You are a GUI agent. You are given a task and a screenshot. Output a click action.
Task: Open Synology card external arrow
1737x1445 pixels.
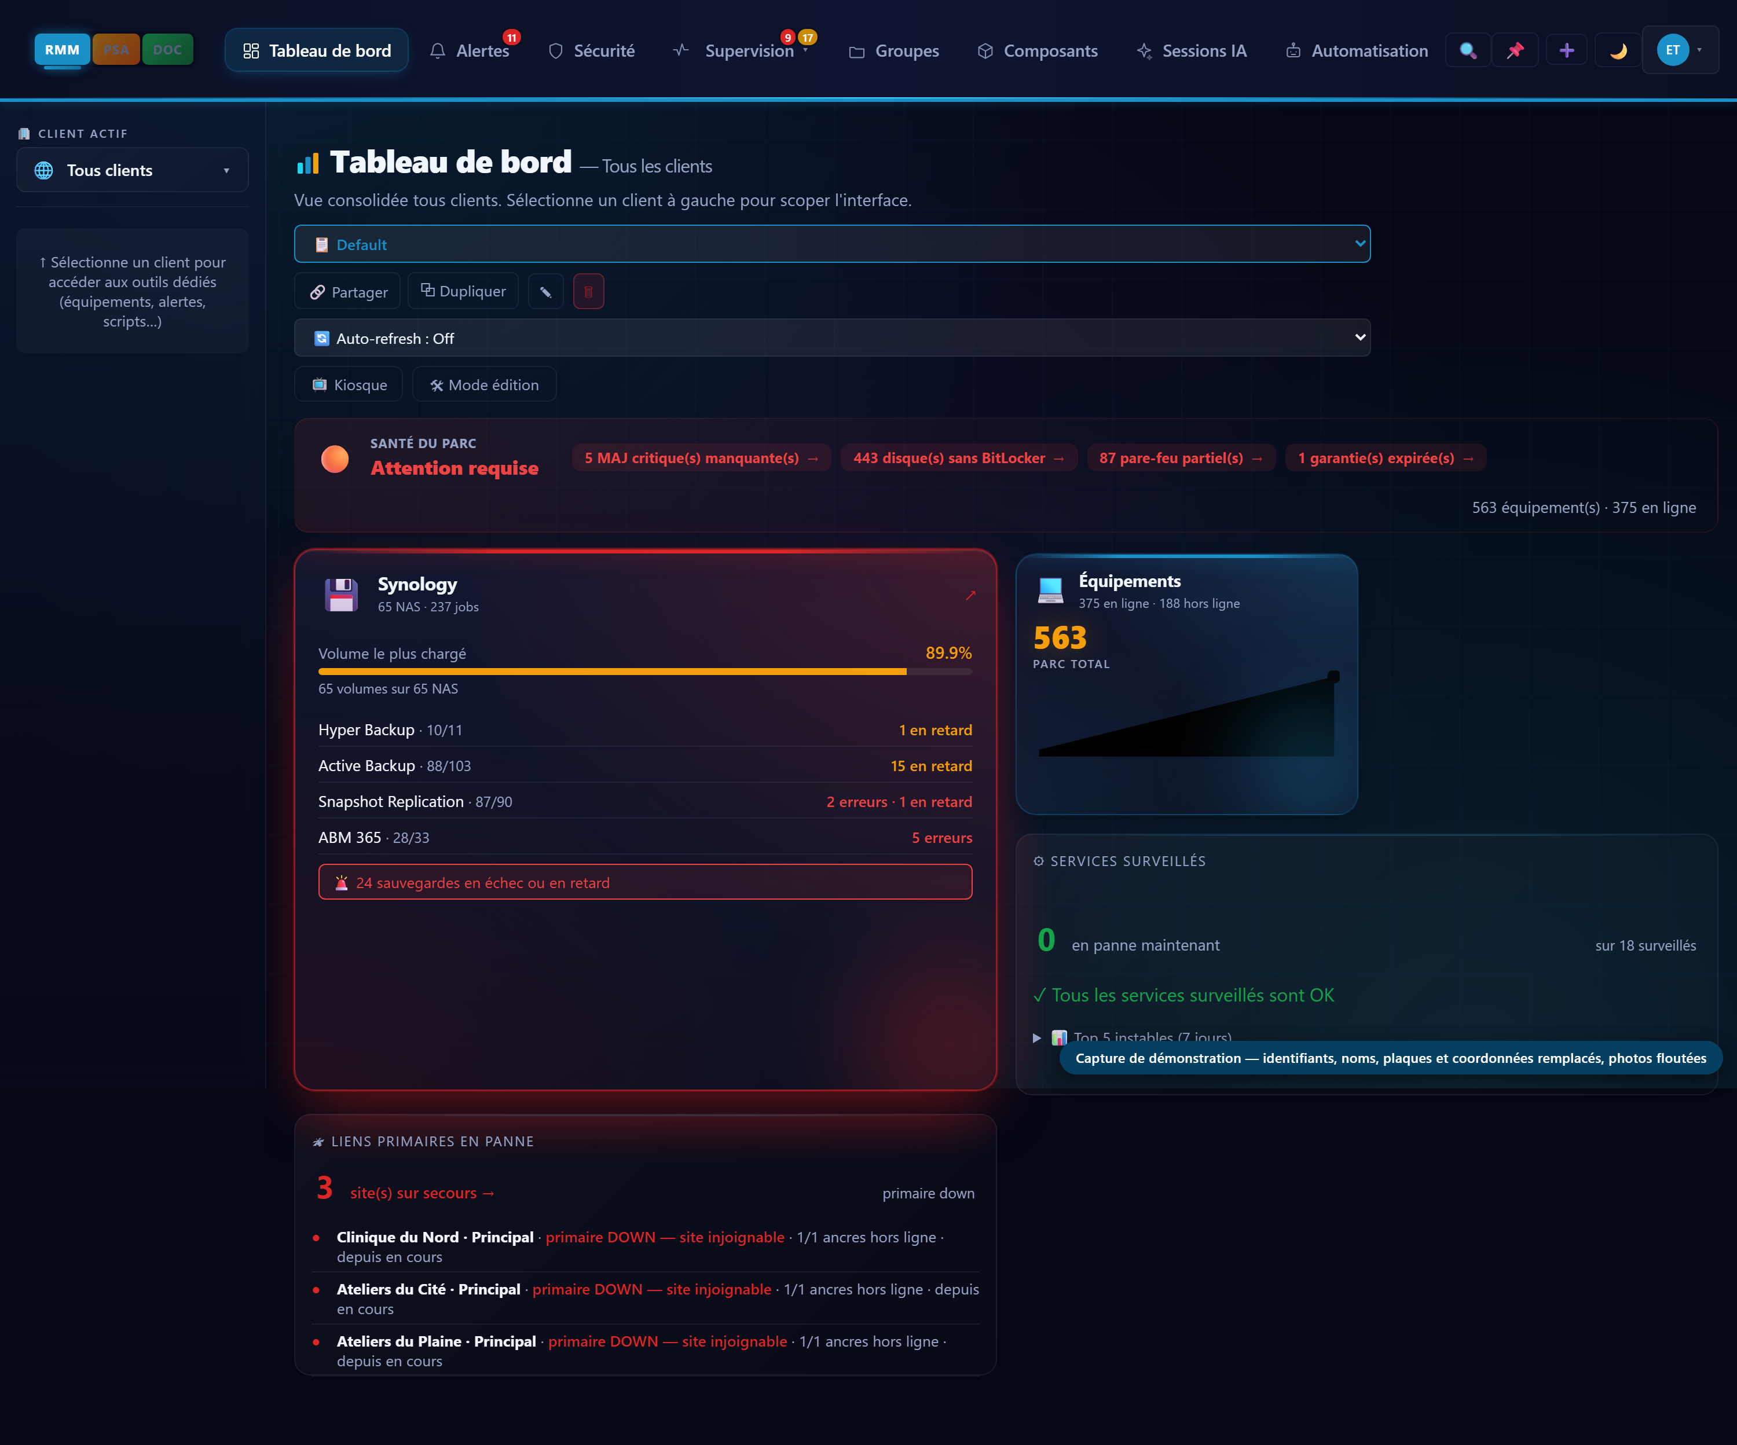point(970,595)
